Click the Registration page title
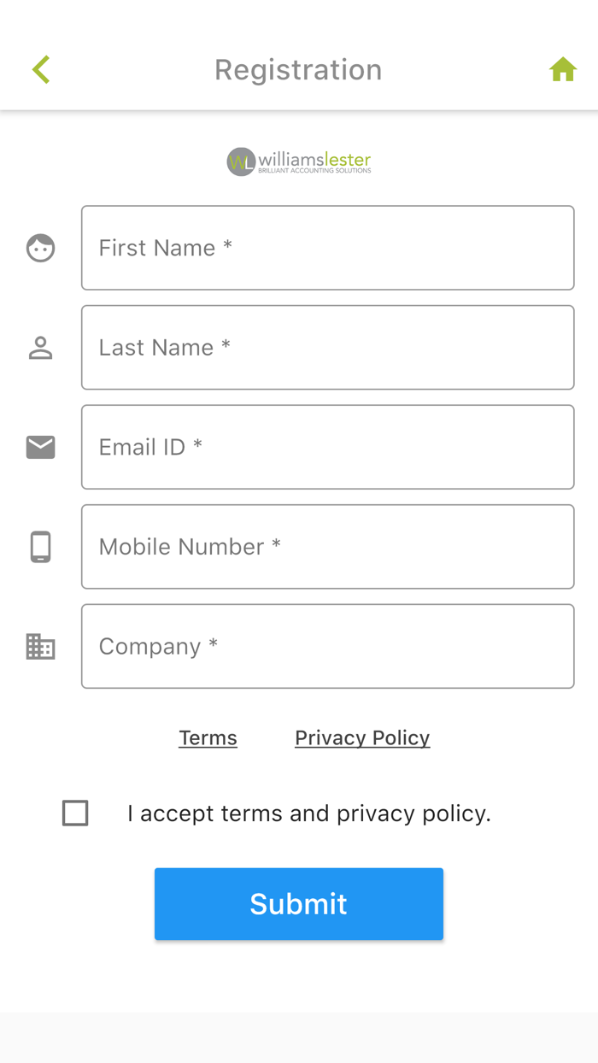This screenshot has width=598, height=1063. pos(298,69)
